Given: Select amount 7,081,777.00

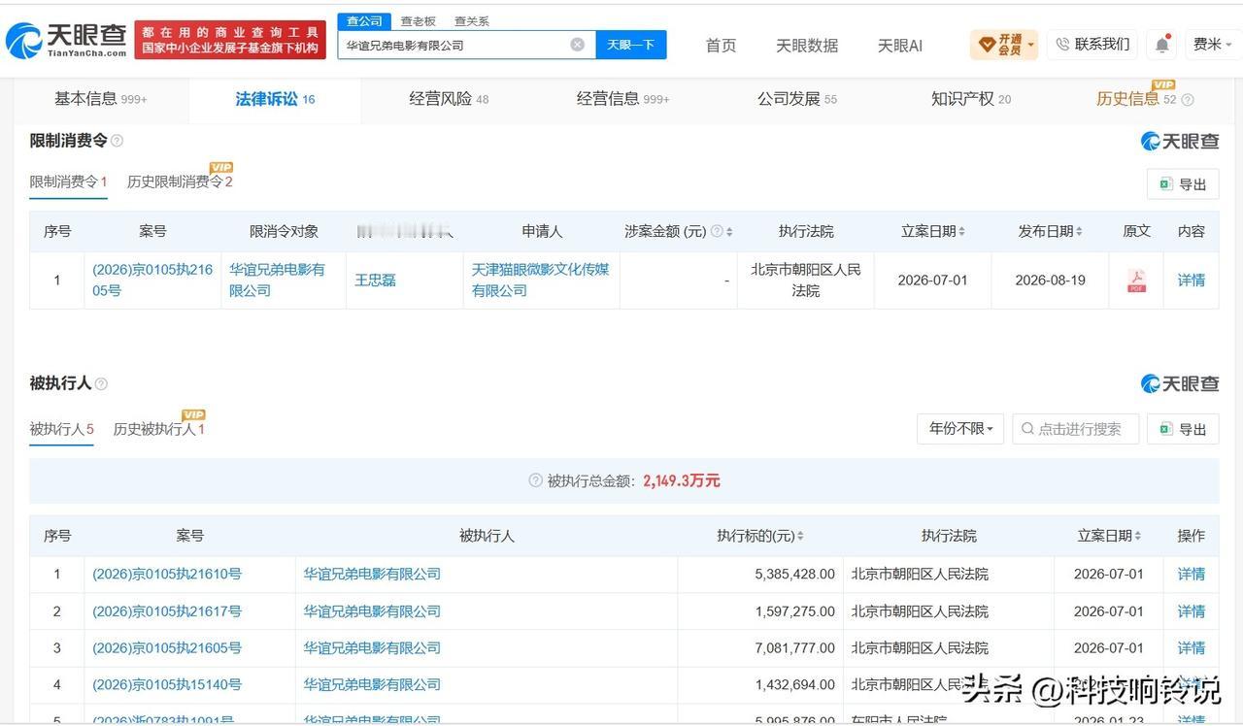Looking at the screenshot, I should coord(794,648).
